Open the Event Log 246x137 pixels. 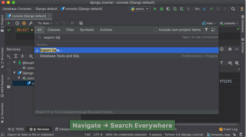pos(228,129)
